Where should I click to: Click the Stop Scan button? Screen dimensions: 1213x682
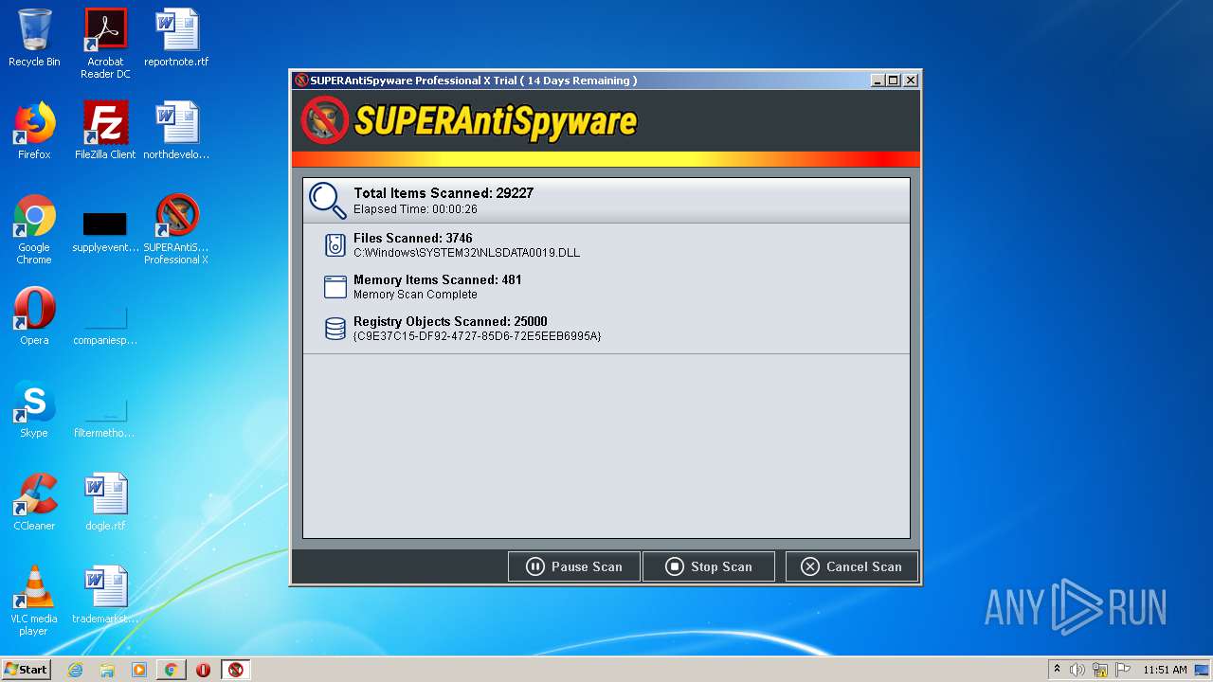pos(709,566)
